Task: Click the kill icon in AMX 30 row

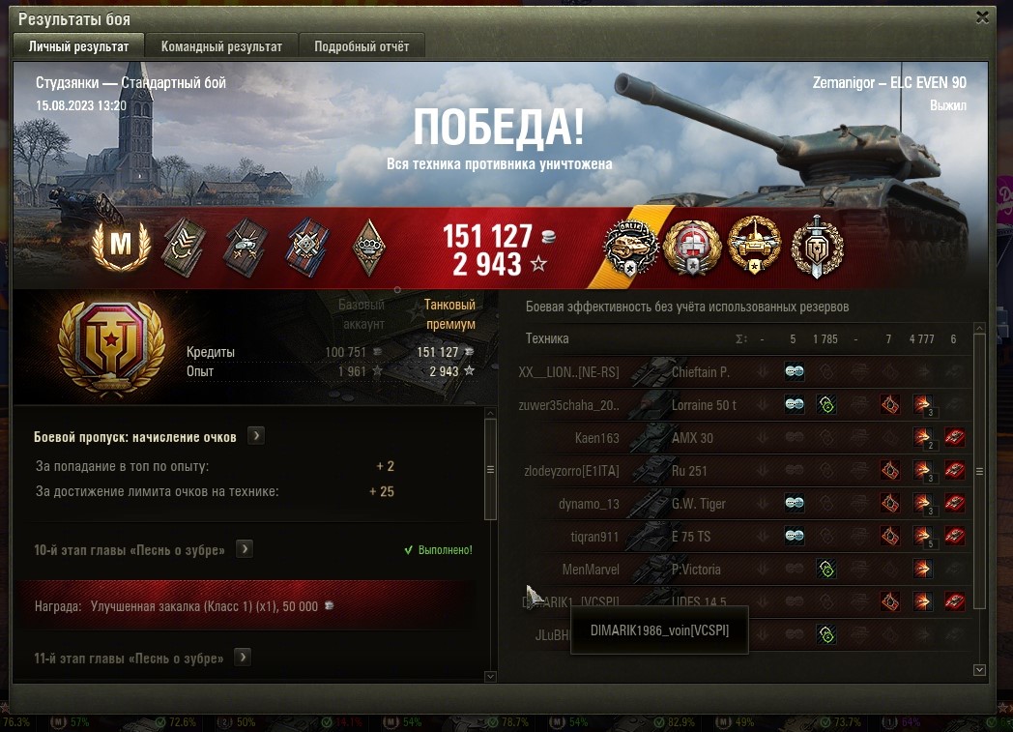Action: tap(954, 437)
